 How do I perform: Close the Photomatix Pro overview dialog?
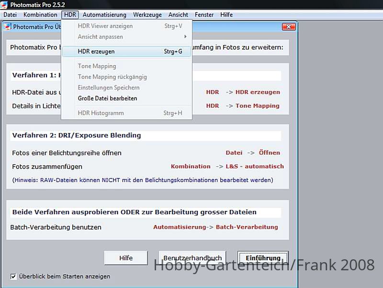pos(289,27)
